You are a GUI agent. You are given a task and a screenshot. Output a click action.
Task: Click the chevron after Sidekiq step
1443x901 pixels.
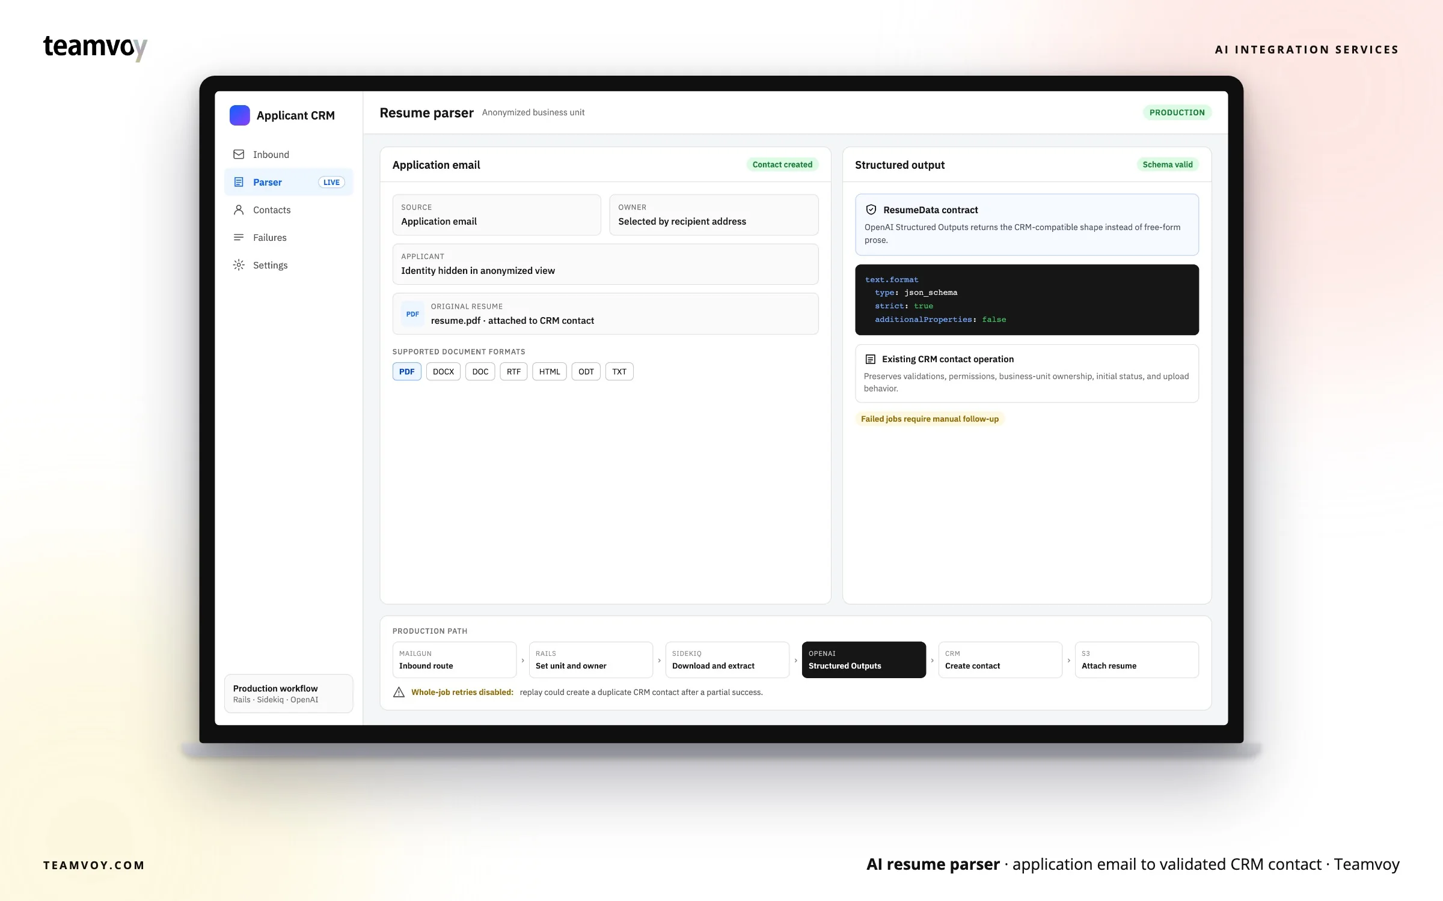click(x=795, y=660)
